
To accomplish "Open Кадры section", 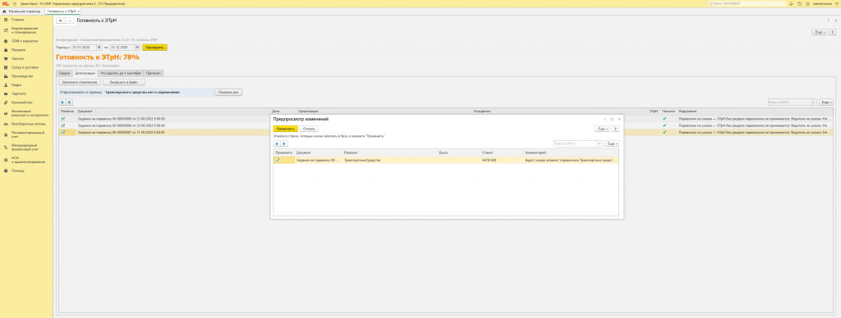I will coord(16,84).
